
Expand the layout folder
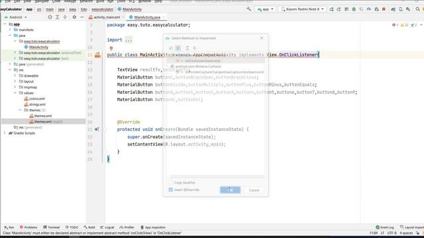tap(15, 81)
